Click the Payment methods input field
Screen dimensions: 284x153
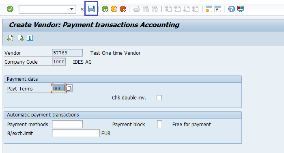67,124
